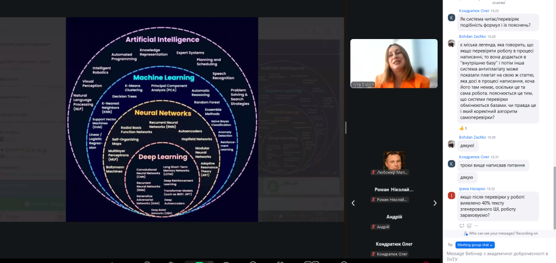The height and width of the screenshot is (263, 556).
Task: Click muted mic icon on Андрій's name tag
Action: coord(373,227)
